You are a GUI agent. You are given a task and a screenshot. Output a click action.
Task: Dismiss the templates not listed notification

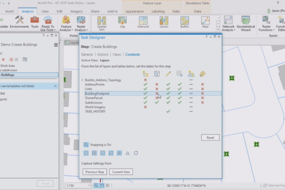(56, 86)
